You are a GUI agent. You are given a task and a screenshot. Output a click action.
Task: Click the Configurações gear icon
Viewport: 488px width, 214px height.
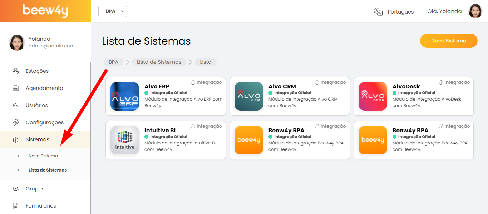[15, 122]
